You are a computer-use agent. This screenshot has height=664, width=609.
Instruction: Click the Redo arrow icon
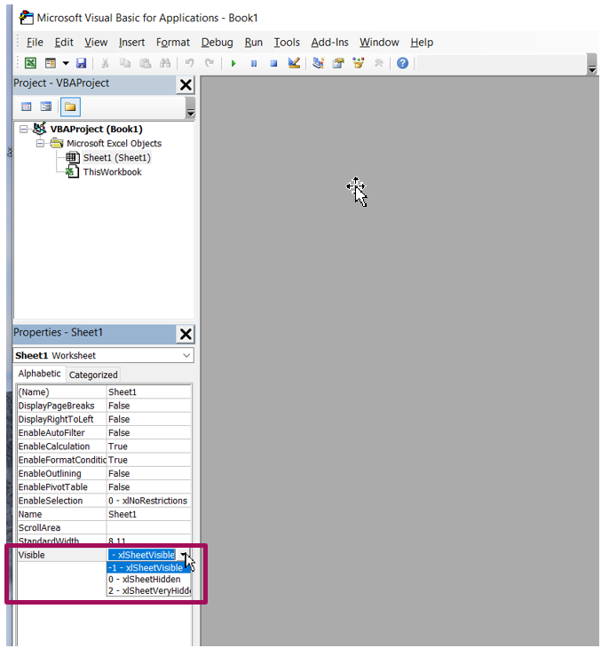coord(210,63)
